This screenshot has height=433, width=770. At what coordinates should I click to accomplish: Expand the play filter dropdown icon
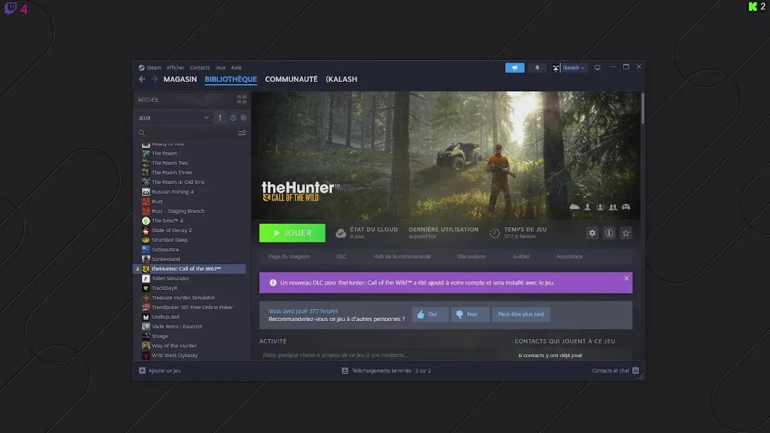(x=244, y=118)
